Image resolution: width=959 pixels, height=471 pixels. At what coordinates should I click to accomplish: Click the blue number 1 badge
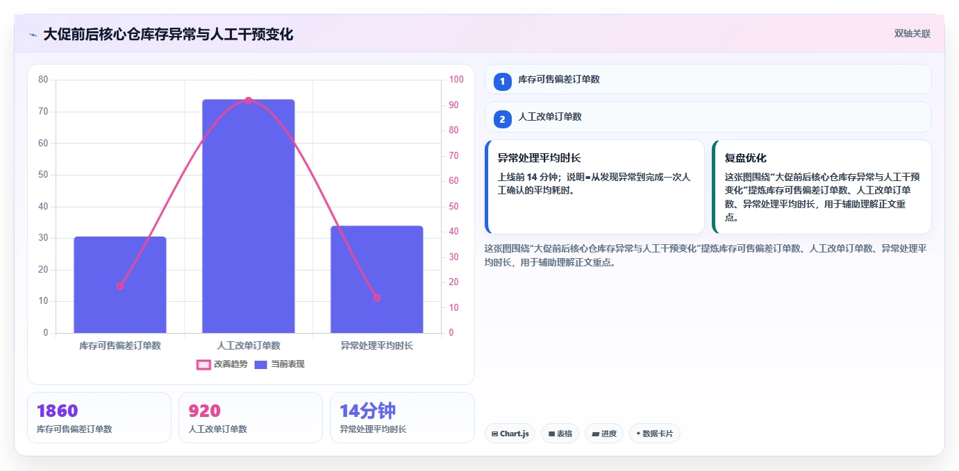tap(502, 81)
